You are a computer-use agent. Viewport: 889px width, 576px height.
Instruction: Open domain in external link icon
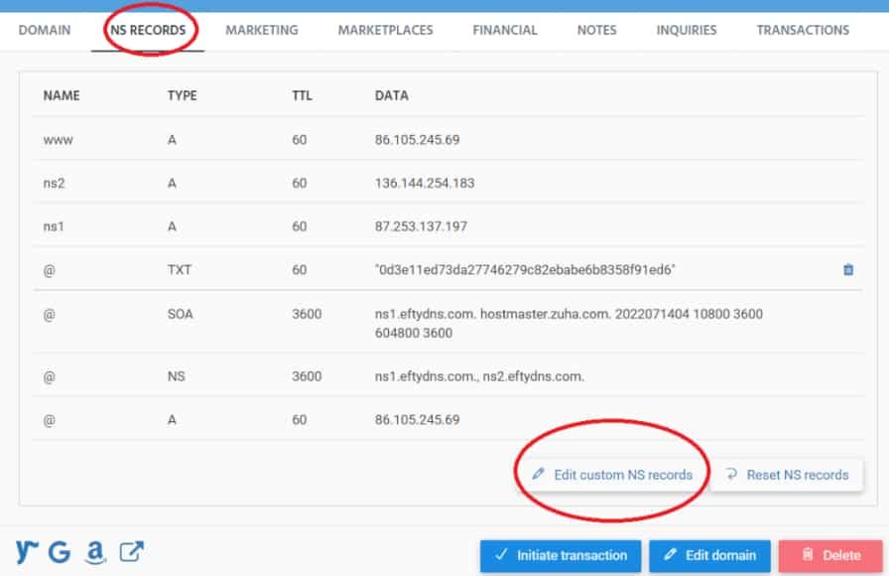131,551
